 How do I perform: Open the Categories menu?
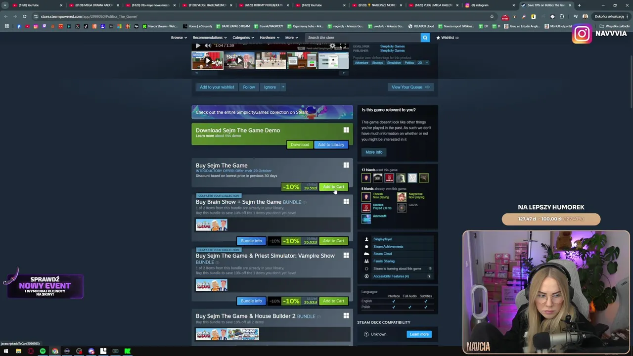243,38
